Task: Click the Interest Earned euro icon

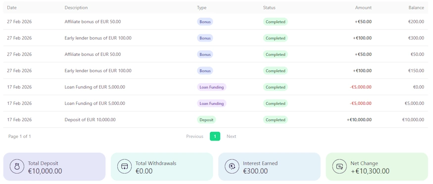Action: pos(232,167)
